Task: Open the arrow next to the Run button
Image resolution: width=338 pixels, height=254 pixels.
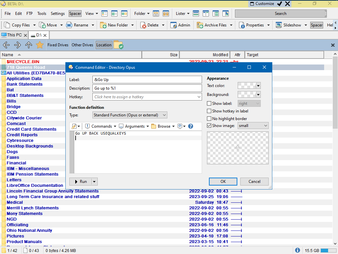Action: pos(94,182)
